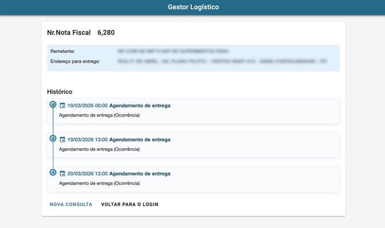Click the NOVA CONSULTA button
This screenshot has height=228, width=385.
point(71,204)
